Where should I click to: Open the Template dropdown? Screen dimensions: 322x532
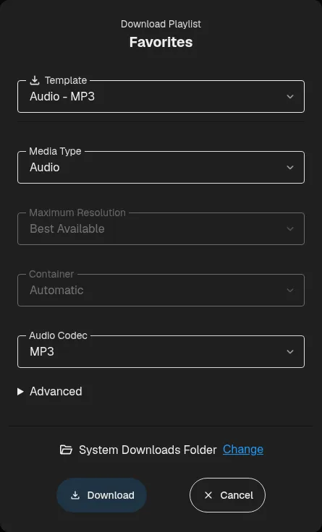pyautogui.click(x=161, y=96)
